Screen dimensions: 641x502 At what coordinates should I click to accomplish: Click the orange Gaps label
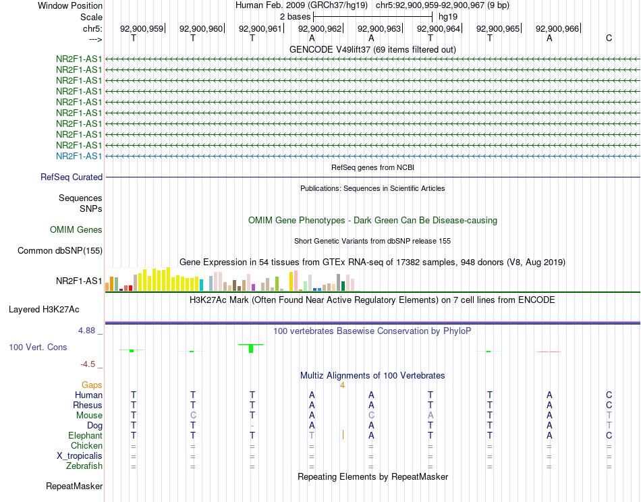(92, 385)
